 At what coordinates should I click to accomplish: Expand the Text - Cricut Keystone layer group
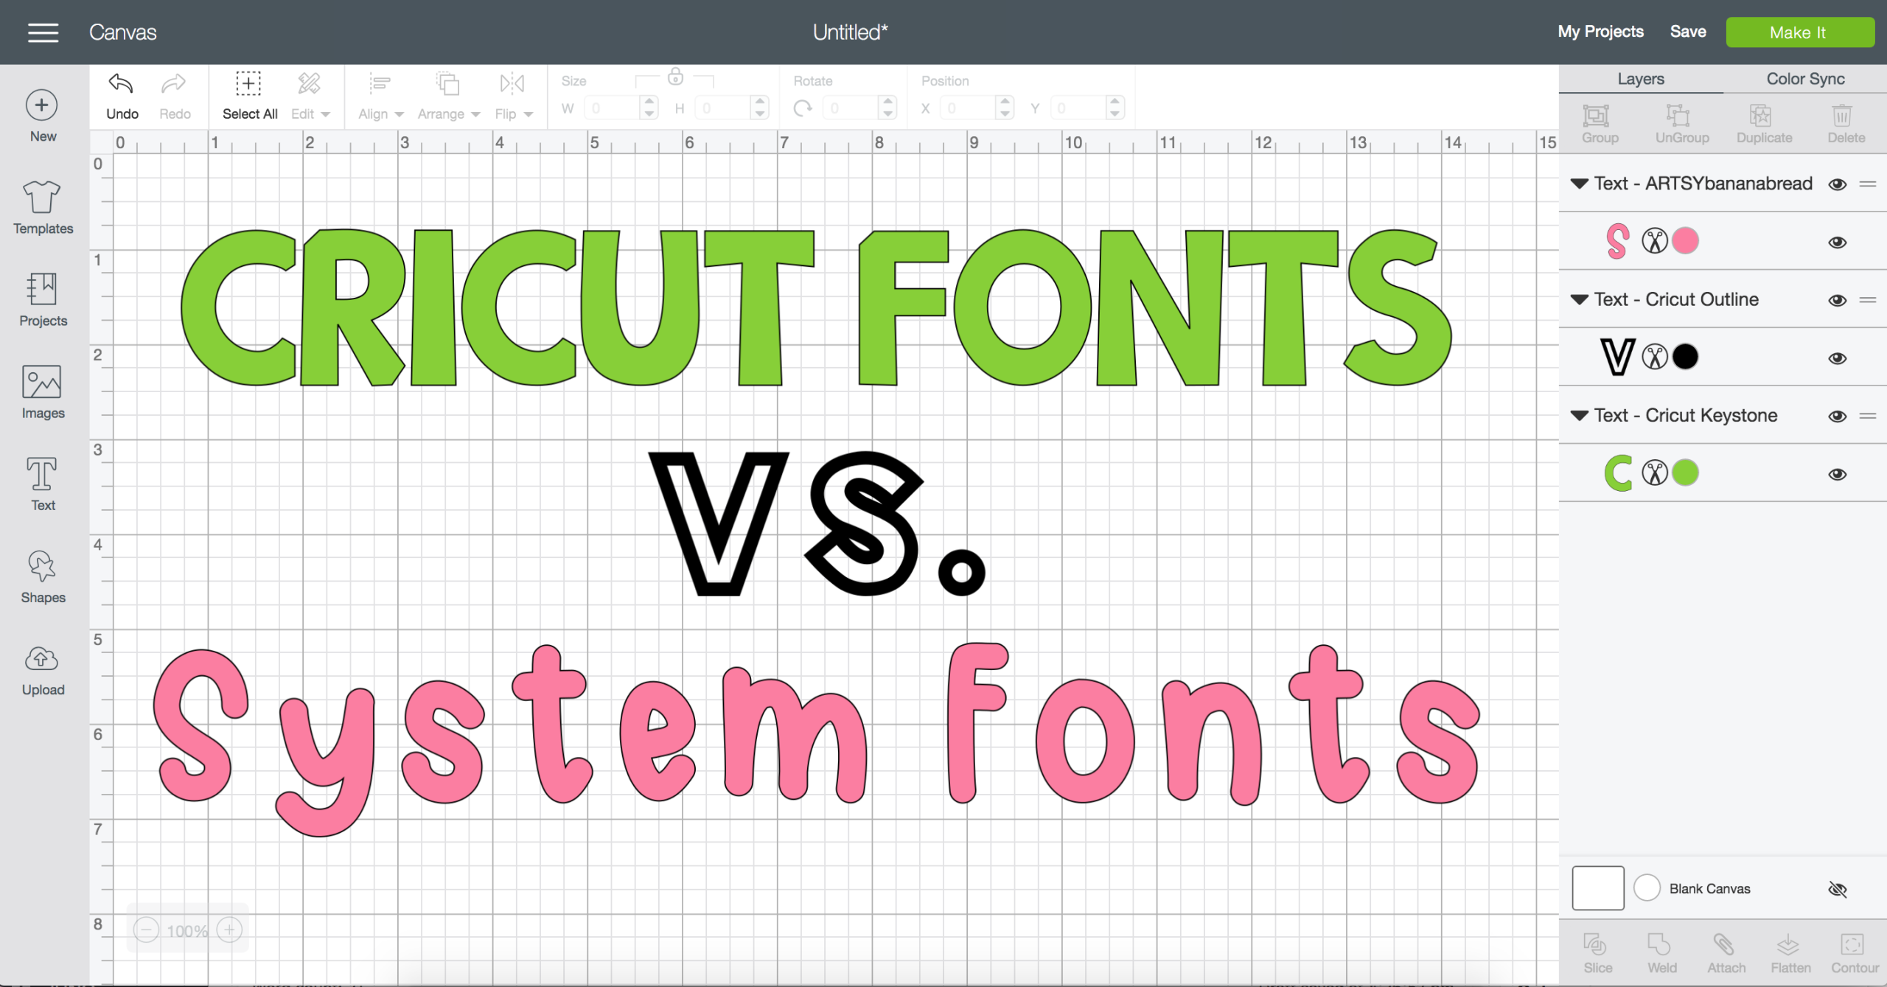(x=1579, y=416)
